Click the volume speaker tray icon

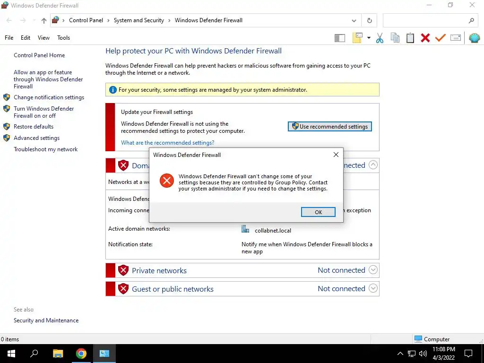(x=423, y=354)
